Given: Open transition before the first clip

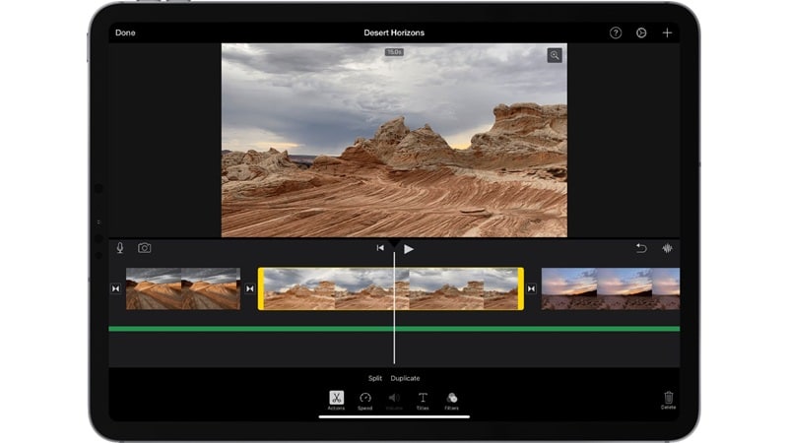Looking at the screenshot, I should [115, 288].
